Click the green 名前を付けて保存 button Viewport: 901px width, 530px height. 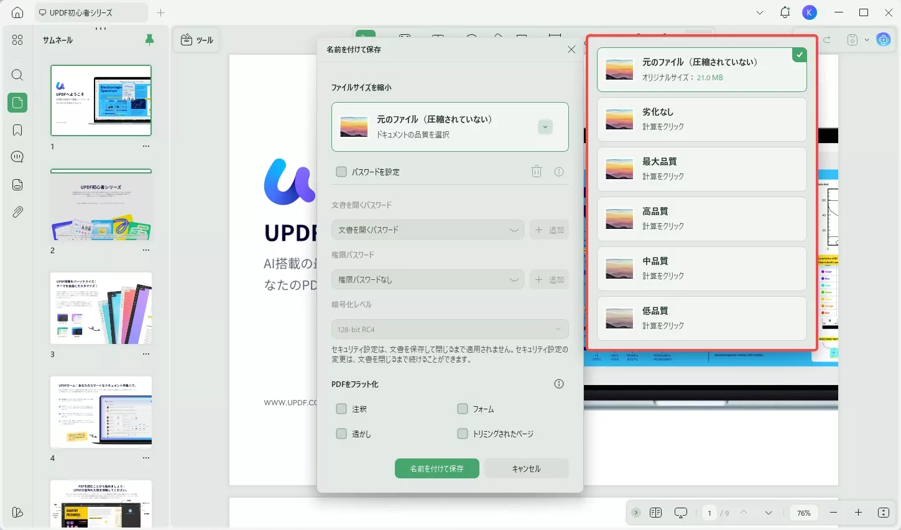tap(437, 468)
